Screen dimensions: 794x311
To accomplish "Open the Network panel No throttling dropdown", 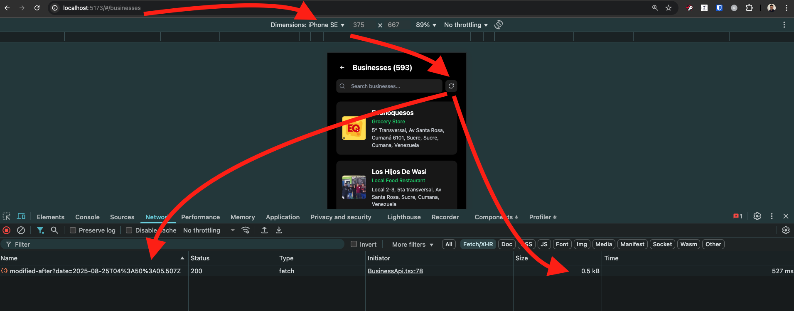I will 209,230.
